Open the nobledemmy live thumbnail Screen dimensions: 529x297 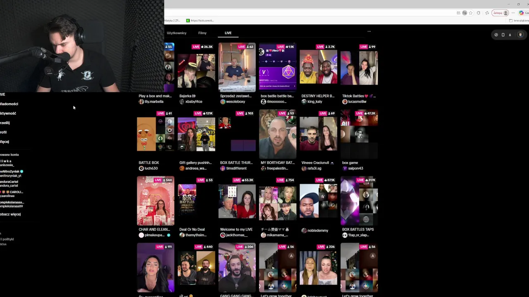tap(318, 201)
